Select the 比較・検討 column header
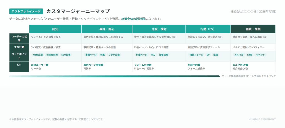Screen dimensions: 285x128 click(x=159, y=29)
